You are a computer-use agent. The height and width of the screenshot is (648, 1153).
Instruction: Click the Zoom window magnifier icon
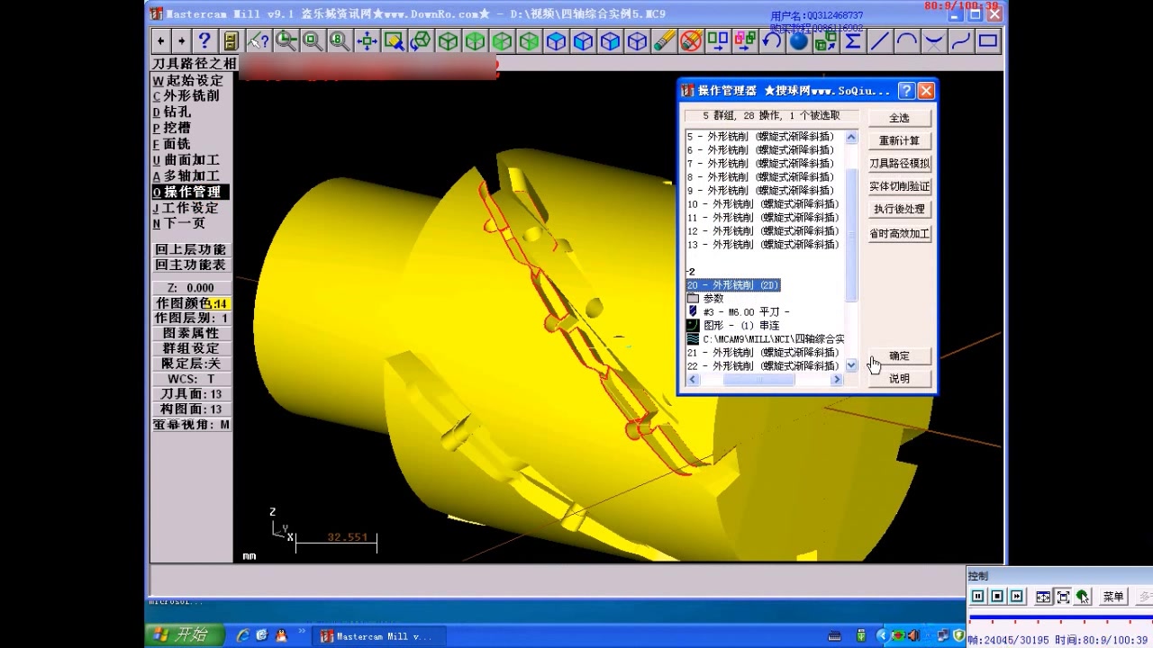(286, 40)
